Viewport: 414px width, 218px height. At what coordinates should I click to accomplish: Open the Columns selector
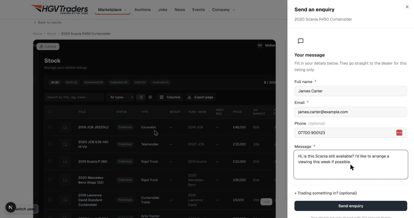170,97
